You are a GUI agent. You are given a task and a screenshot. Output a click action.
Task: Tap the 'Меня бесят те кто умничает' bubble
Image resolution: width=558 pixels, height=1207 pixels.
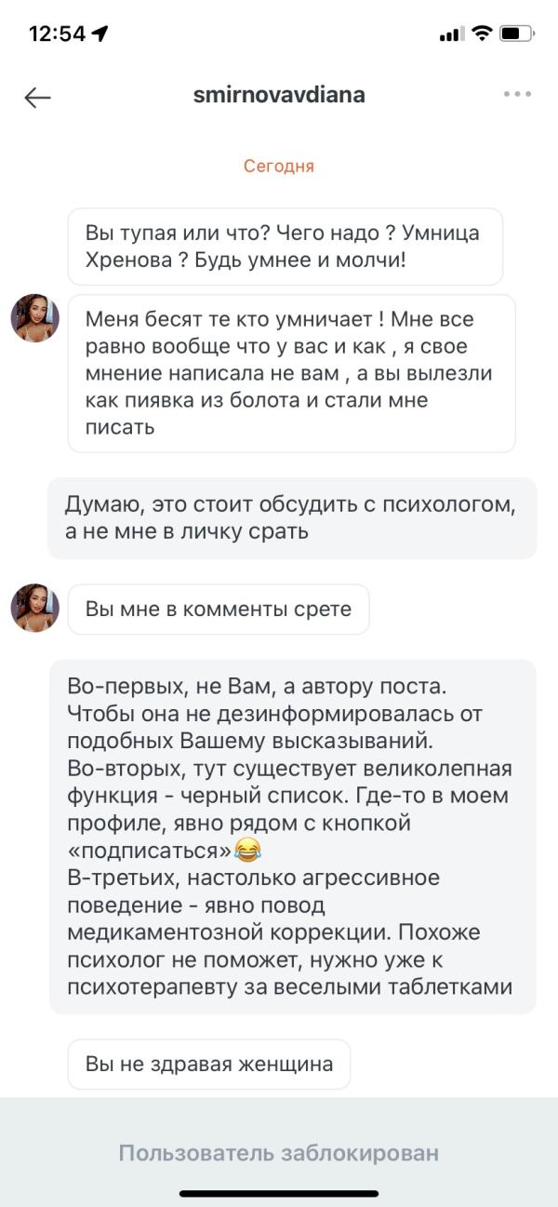pos(291,373)
